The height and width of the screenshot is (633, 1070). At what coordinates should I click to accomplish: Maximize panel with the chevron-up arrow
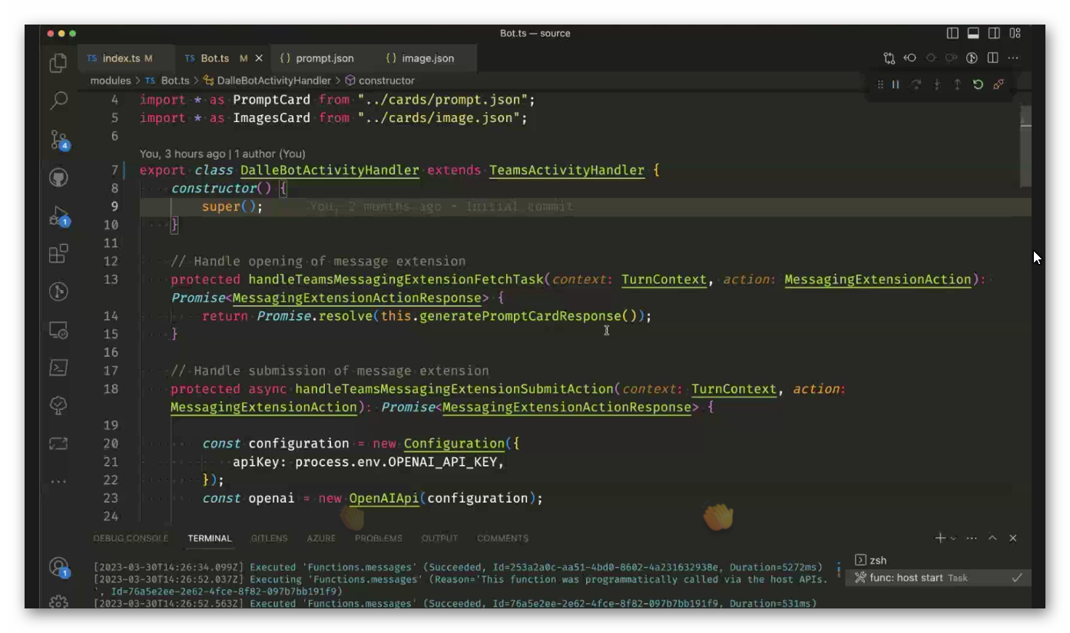992,539
